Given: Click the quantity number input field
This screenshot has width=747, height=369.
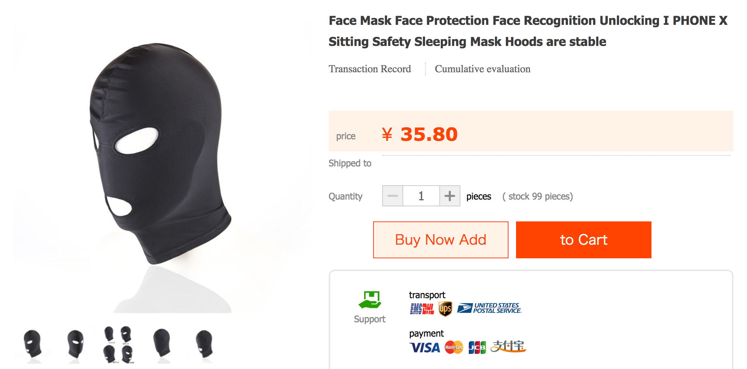Looking at the screenshot, I should click(421, 196).
